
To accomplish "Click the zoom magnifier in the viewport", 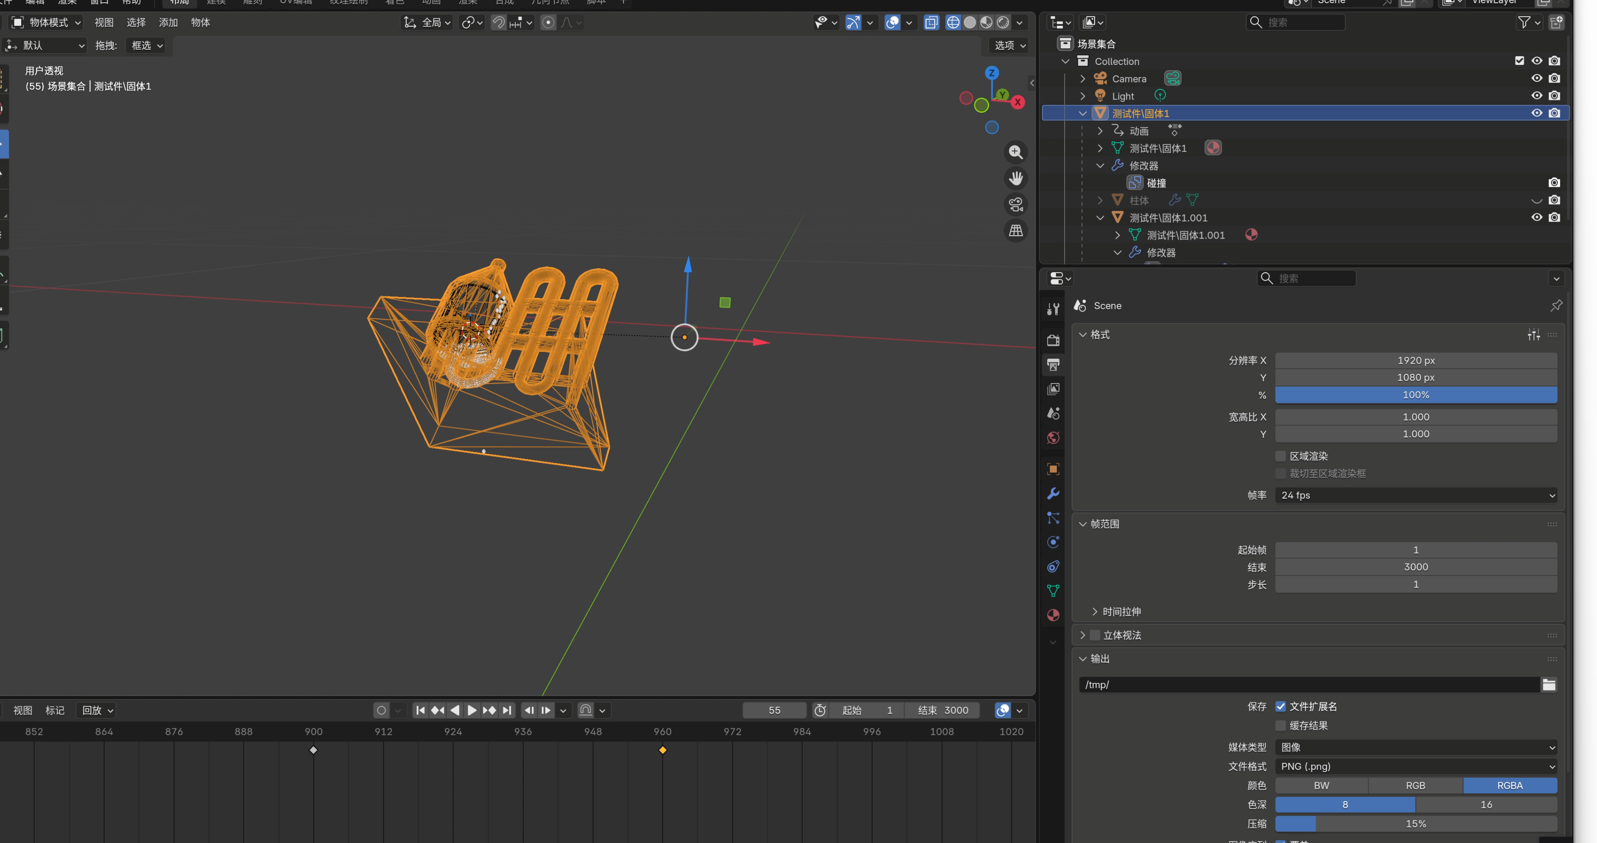I will tap(1015, 152).
